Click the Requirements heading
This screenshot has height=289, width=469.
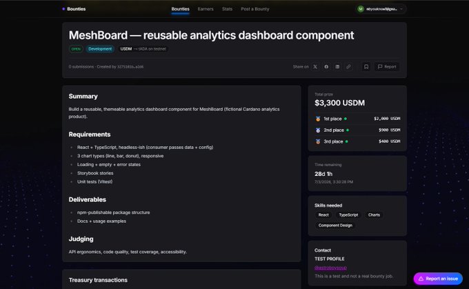[x=90, y=134]
